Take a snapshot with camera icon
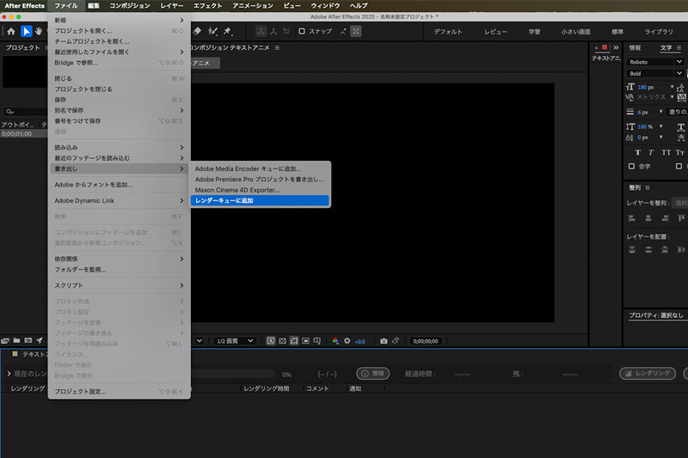The width and height of the screenshot is (688, 458). (x=384, y=340)
